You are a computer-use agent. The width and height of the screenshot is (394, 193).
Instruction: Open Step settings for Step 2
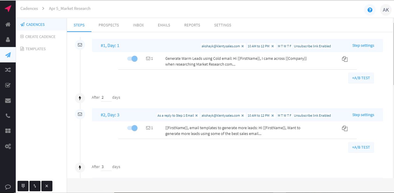(363, 115)
